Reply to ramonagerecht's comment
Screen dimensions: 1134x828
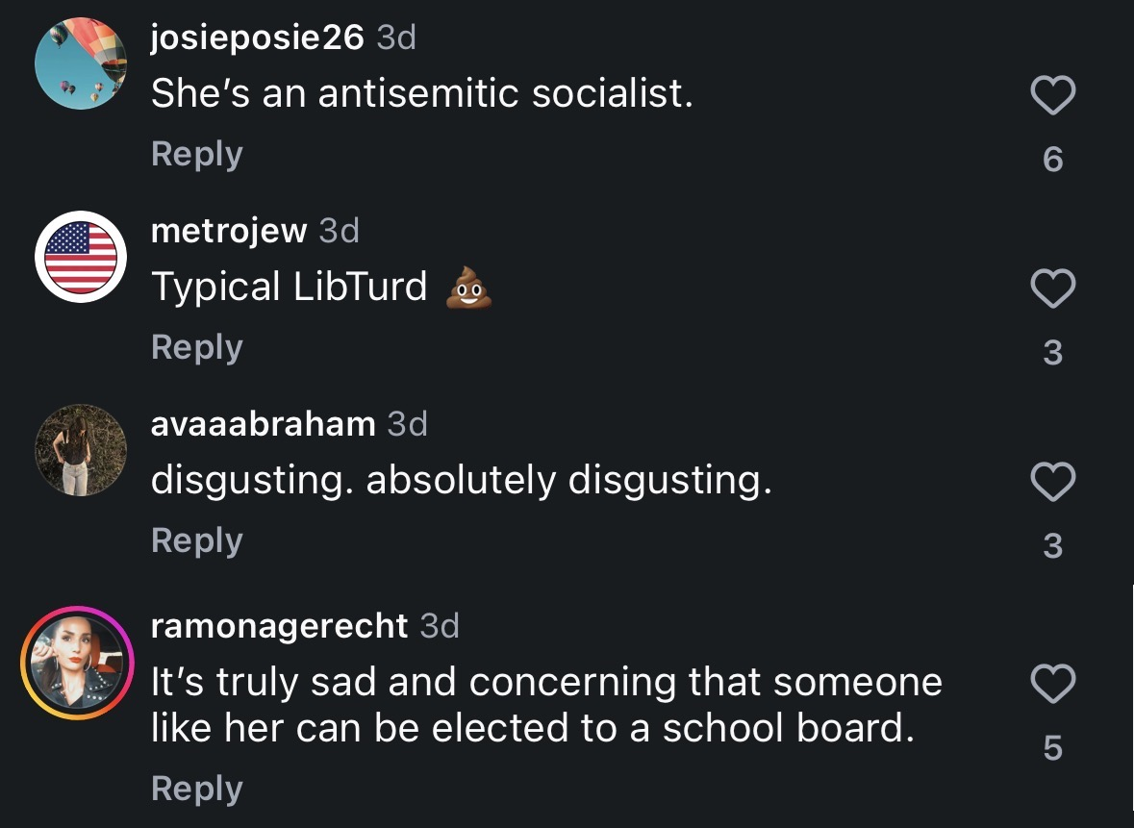197,789
